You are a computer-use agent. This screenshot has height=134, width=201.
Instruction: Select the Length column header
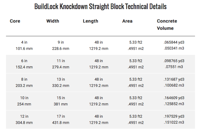(90, 21)
